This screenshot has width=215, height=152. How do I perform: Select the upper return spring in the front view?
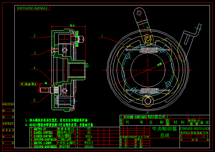[148, 50]
